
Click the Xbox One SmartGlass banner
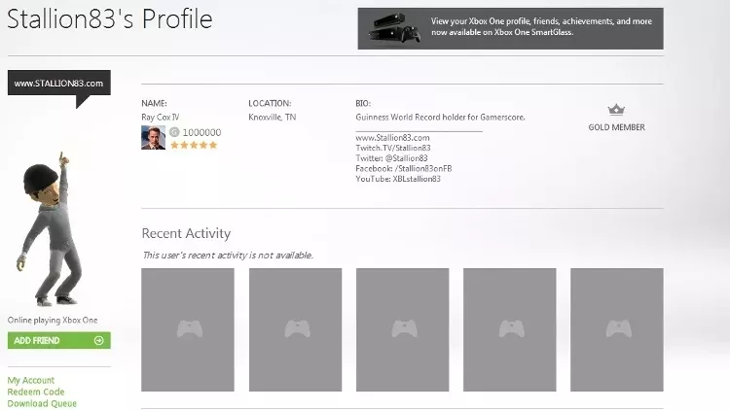pos(510,28)
